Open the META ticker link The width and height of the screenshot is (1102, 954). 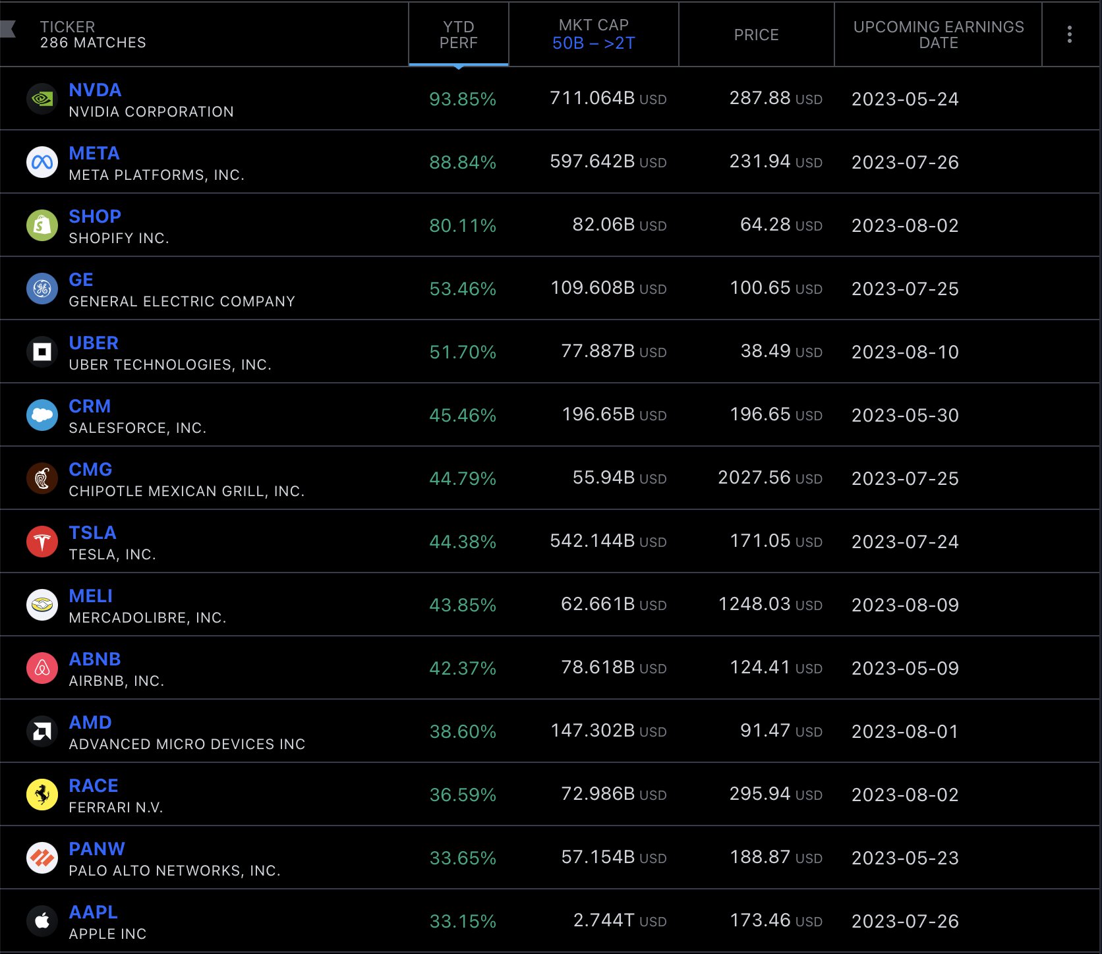tap(94, 153)
